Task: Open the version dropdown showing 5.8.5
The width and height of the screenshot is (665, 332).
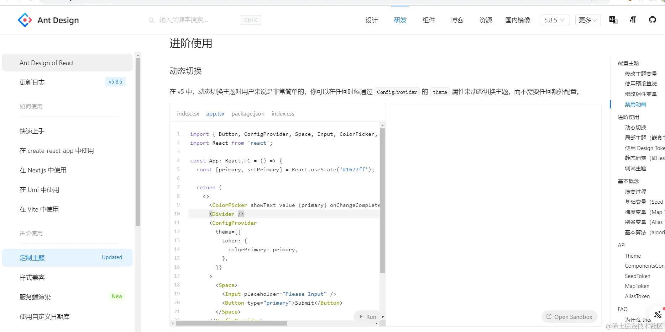Action: (x=555, y=20)
